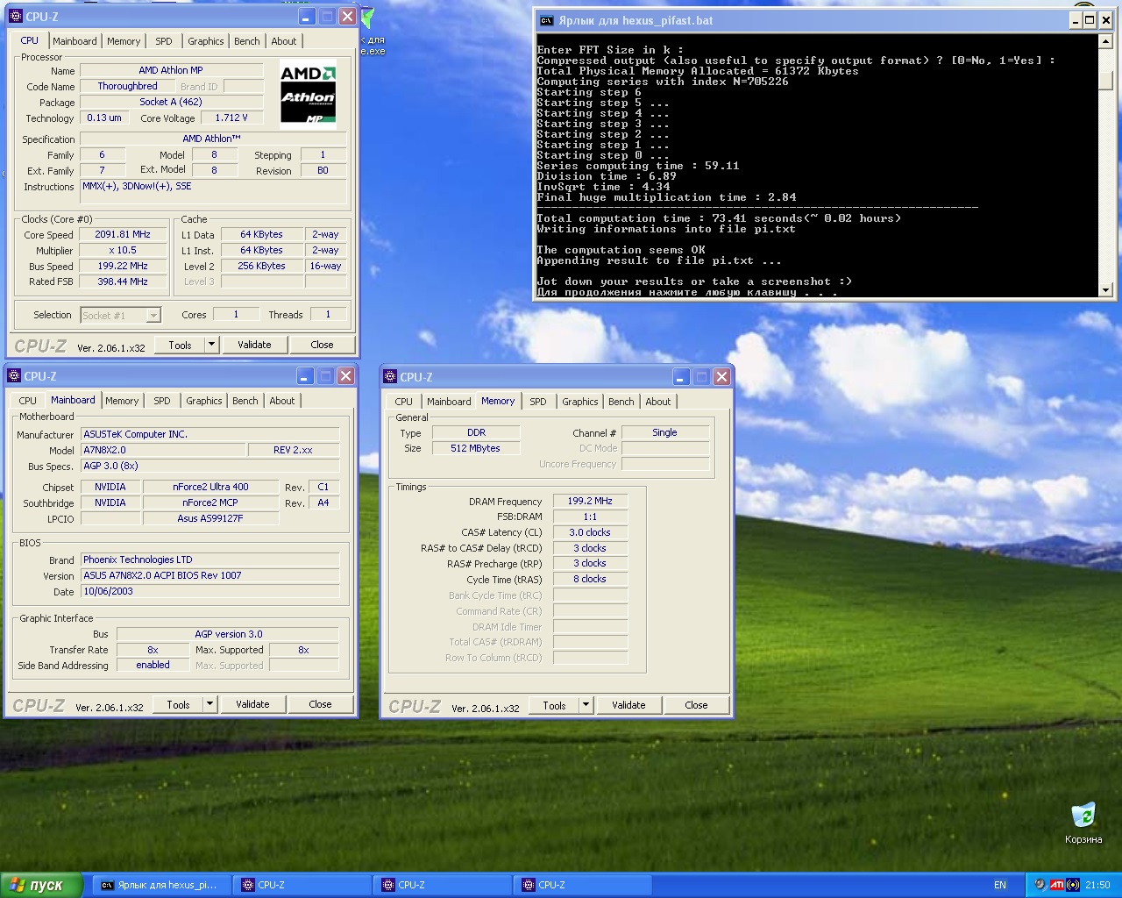
Task: Click the motherboard model A7N8X2.0 field
Action: 163,450
